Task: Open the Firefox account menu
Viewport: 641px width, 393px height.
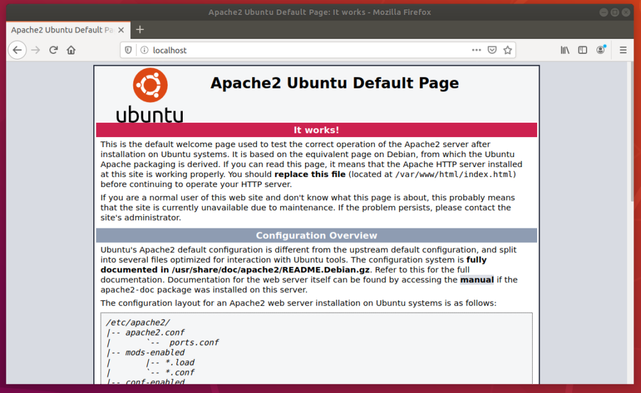Action: 601,50
